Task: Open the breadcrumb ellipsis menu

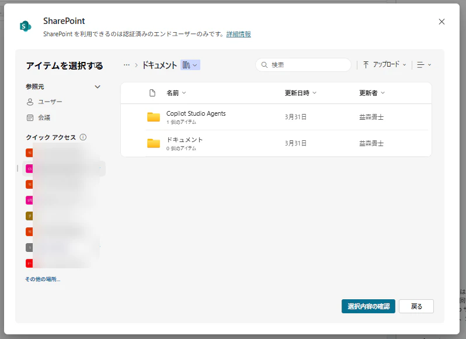Action: coord(127,65)
